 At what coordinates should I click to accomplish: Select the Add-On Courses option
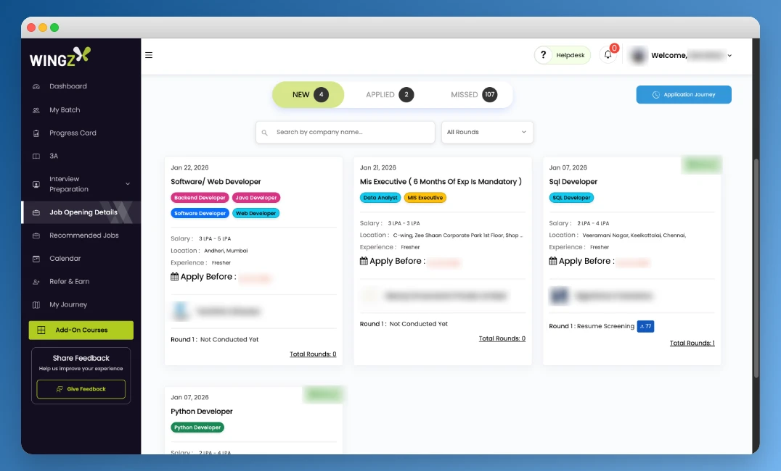click(81, 330)
